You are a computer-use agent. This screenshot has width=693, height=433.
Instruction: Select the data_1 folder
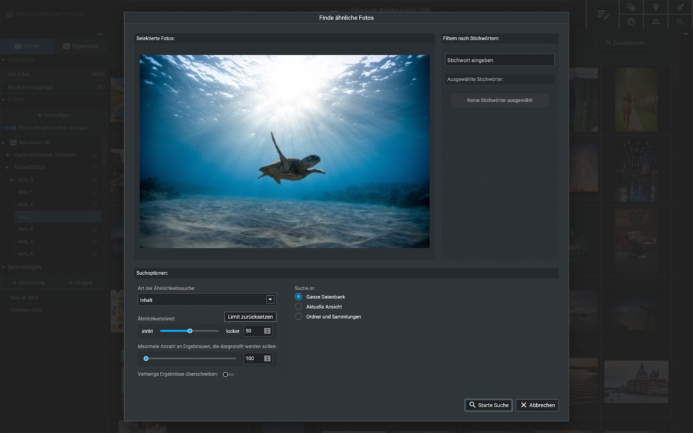pos(58,192)
